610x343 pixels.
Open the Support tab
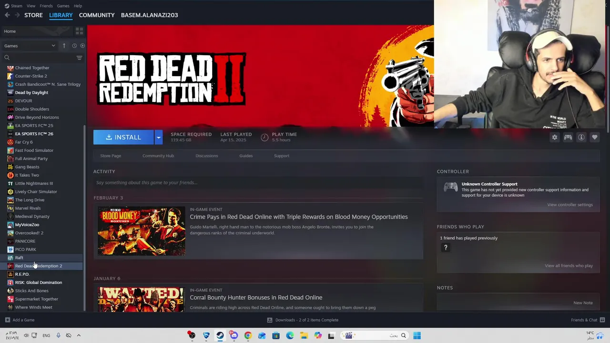click(x=282, y=156)
